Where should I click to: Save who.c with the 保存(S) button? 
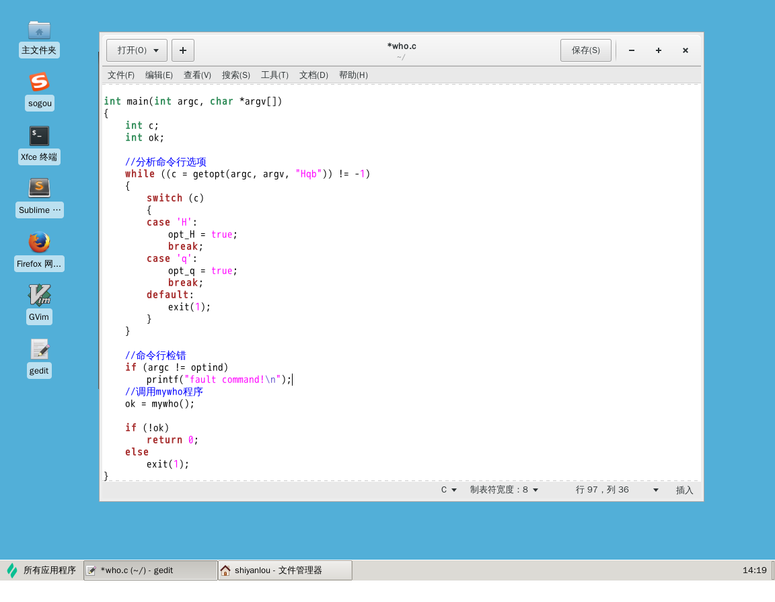pyautogui.click(x=585, y=50)
